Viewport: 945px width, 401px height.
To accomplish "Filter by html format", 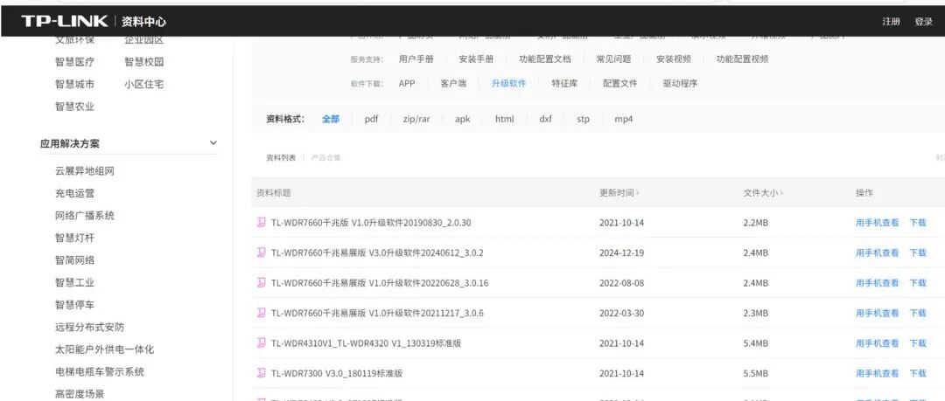I will click(505, 119).
